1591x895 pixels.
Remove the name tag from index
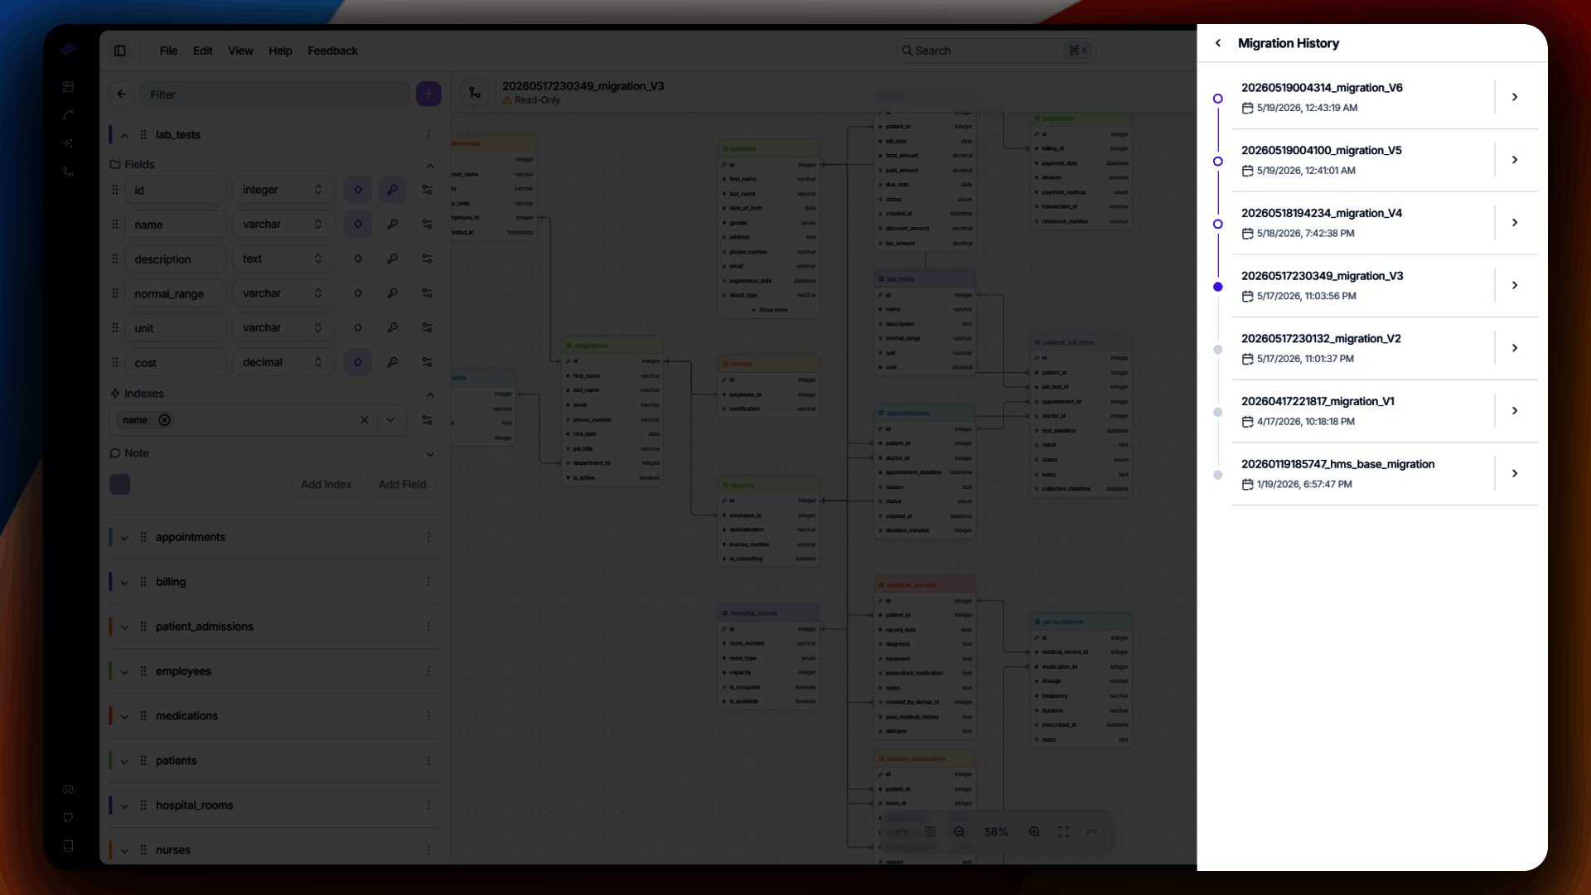click(165, 420)
